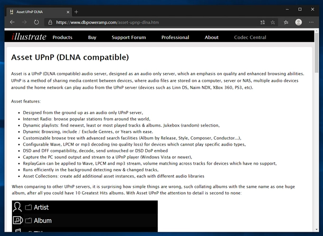Click the 'Internet Radio' bullet line
323x236 pixels.
pyautogui.click(x=86, y=119)
